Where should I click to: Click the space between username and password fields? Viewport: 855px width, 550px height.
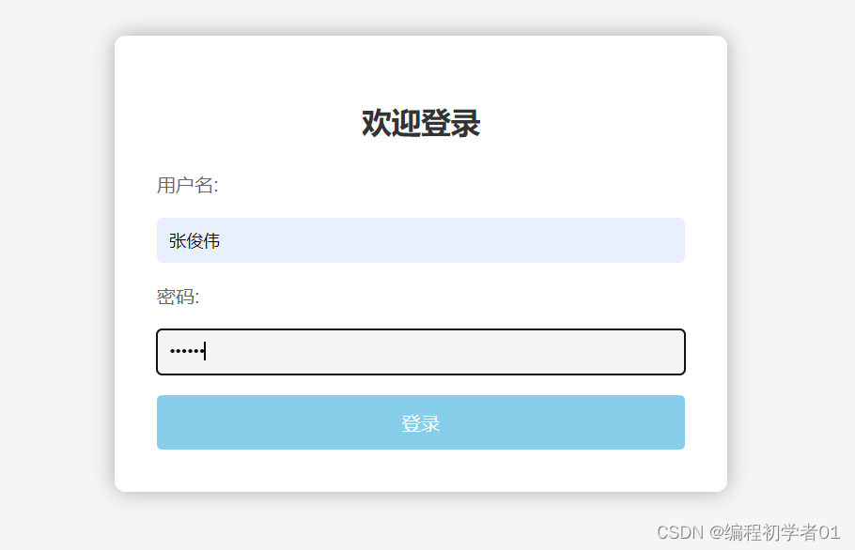(x=420, y=274)
